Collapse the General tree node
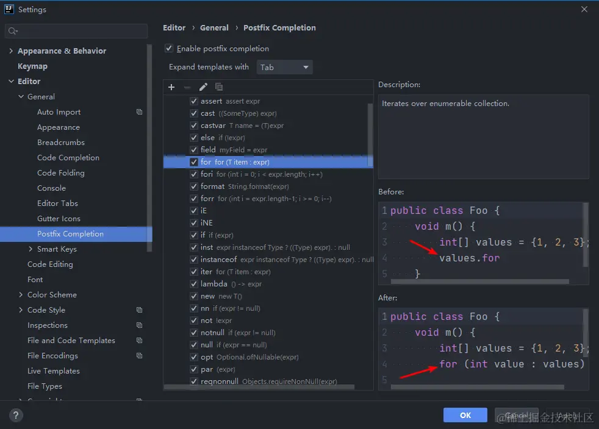 21,96
